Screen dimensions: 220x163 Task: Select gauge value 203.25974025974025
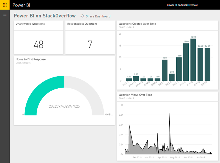(x=64, y=106)
